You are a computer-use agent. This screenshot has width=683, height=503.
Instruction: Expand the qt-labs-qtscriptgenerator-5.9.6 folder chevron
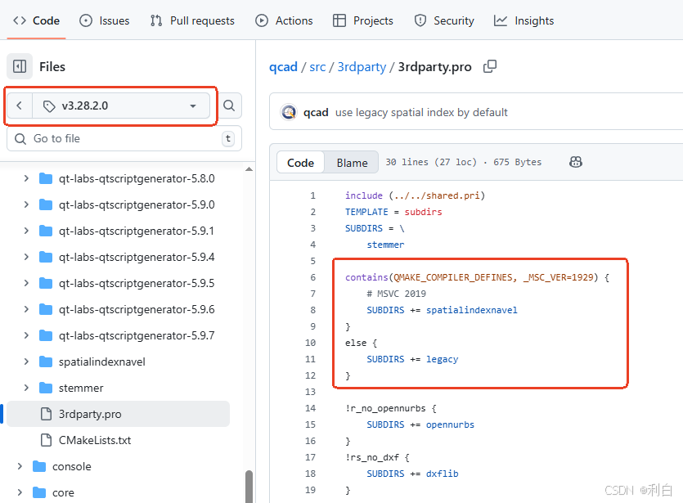(x=26, y=309)
